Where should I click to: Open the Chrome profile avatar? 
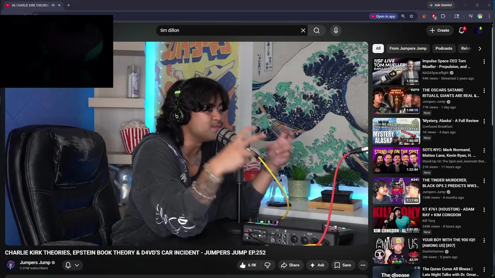click(480, 16)
